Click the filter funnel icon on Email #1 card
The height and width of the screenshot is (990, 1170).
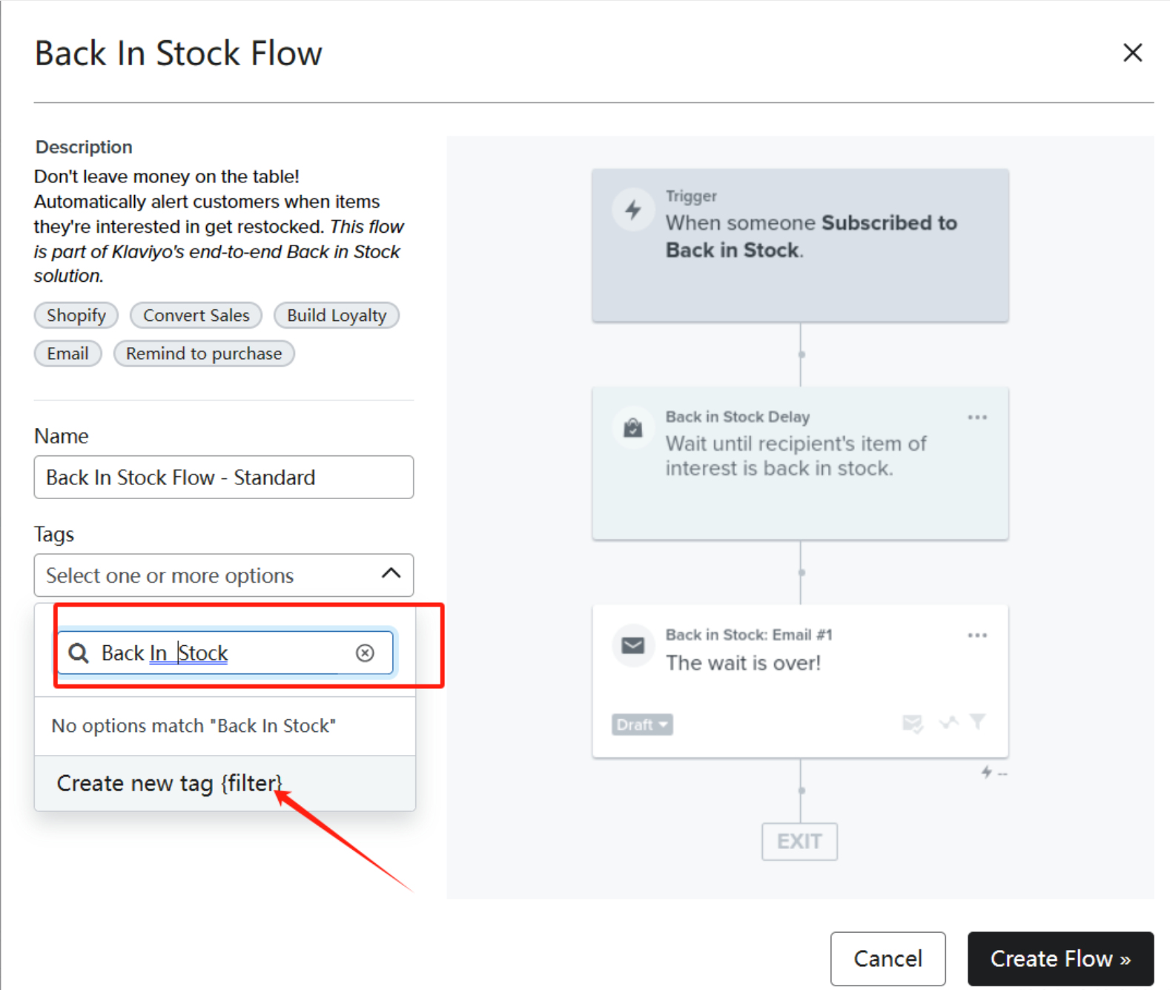tap(978, 722)
